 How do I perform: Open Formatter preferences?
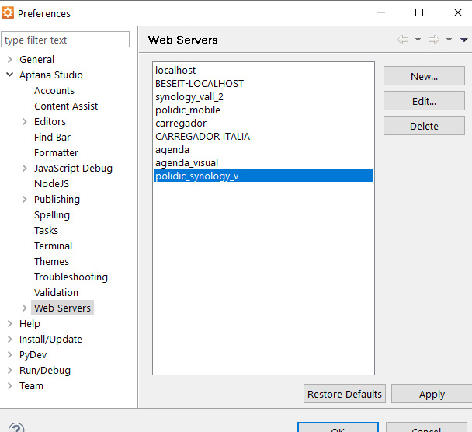(x=56, y=153)
